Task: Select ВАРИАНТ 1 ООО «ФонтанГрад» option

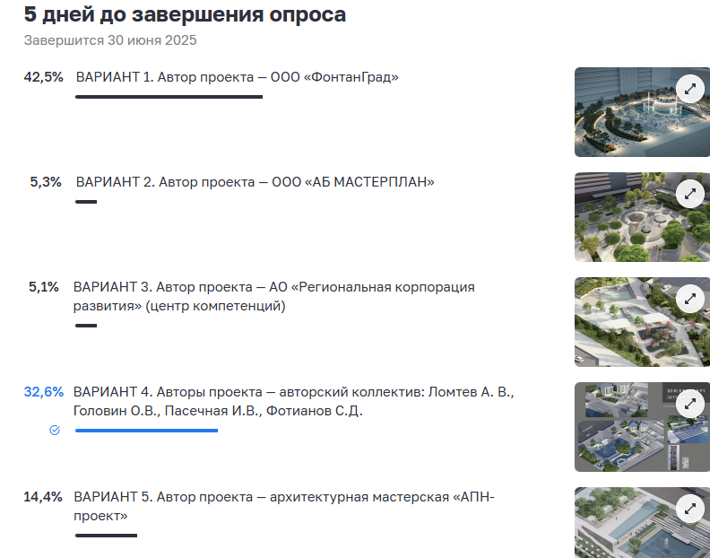Action: pyautogui.click(x=238, y=77)
